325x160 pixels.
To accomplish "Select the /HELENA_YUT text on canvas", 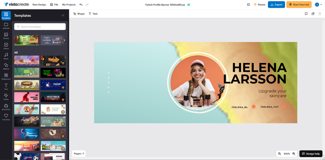I will [x=269, y=107].
